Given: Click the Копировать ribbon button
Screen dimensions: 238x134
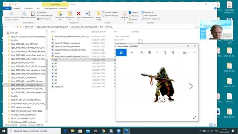Looking at the screenshot, I should [x=24, y=15].
